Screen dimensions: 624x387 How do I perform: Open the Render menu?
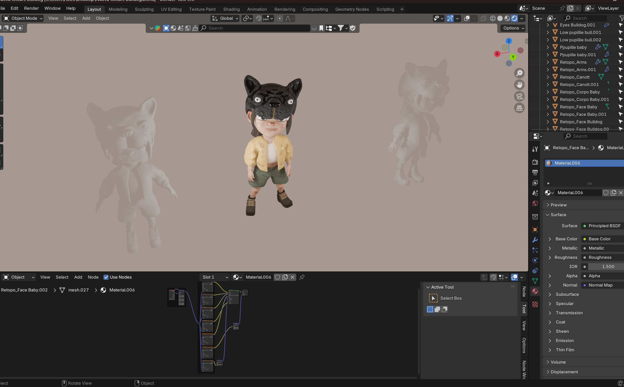coord(31,8)
